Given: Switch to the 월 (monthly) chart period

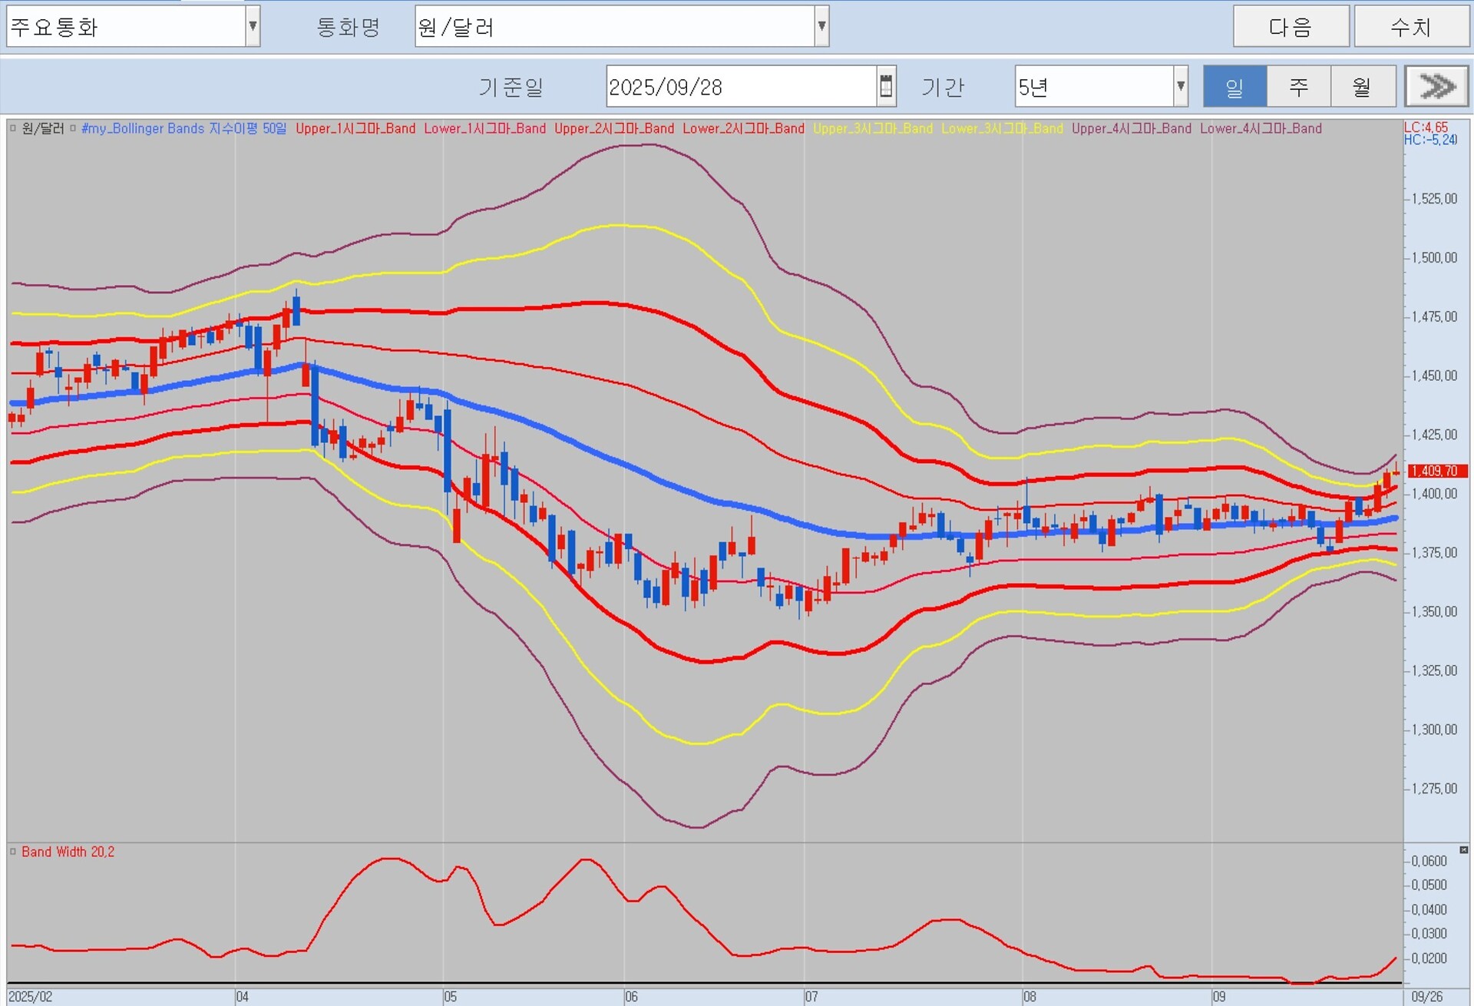Looking at the screenshot, I should (x=1362, y=86).
